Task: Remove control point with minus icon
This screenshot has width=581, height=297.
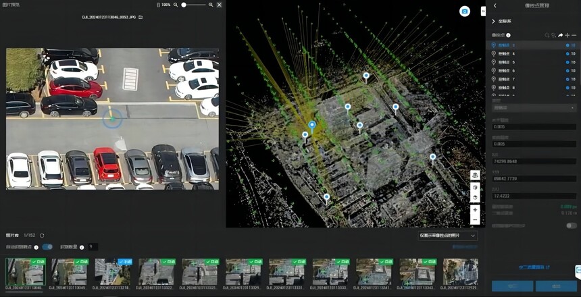Action: click(574, 35)
